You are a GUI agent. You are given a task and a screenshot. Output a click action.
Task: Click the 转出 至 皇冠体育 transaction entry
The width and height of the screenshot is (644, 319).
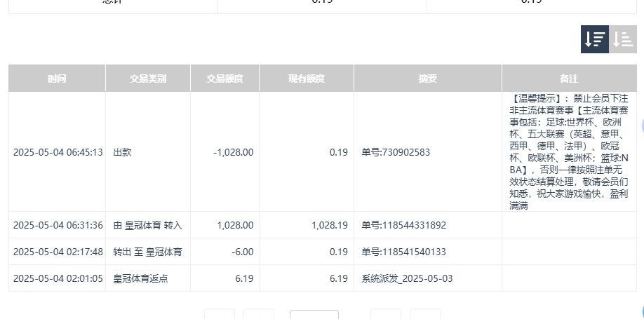[x=147, y=252]
